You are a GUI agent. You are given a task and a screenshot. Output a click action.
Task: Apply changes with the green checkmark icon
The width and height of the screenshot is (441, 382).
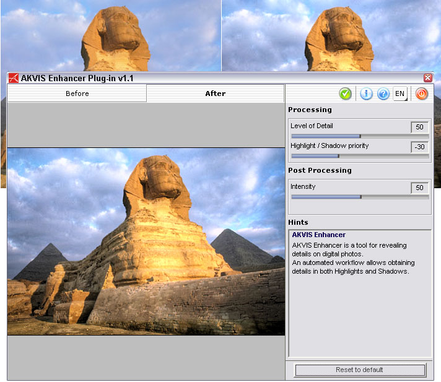[345, 93]
